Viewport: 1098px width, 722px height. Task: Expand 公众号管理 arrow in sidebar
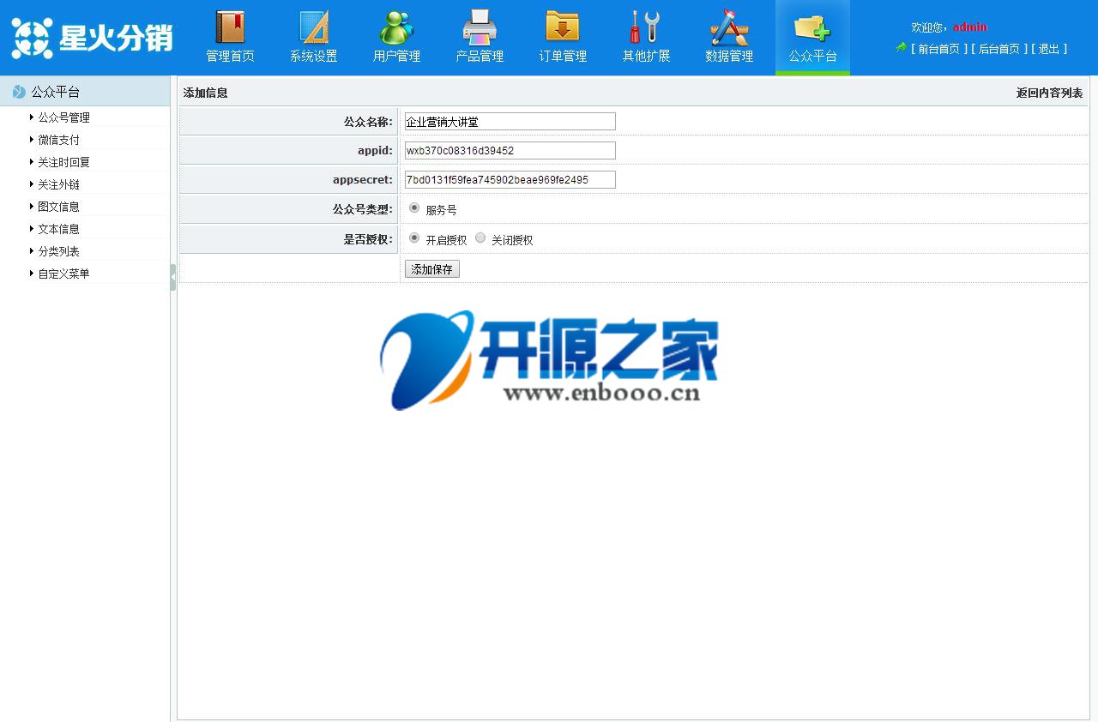(32, 117)
